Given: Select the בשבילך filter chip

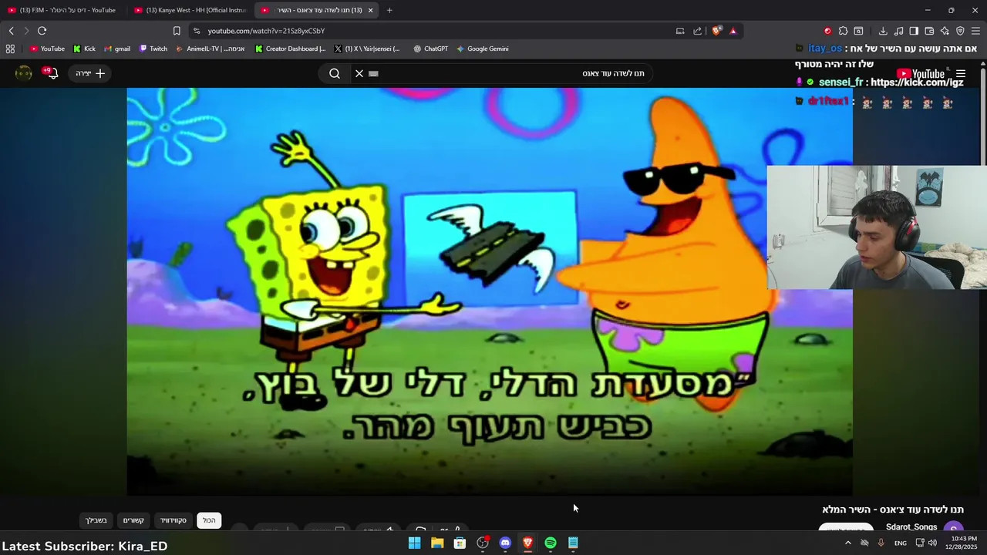Looking at the screenshot, I should tap(96, 520).
